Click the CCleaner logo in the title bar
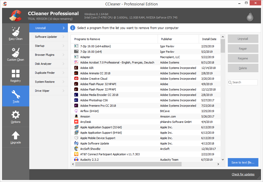 4,4
